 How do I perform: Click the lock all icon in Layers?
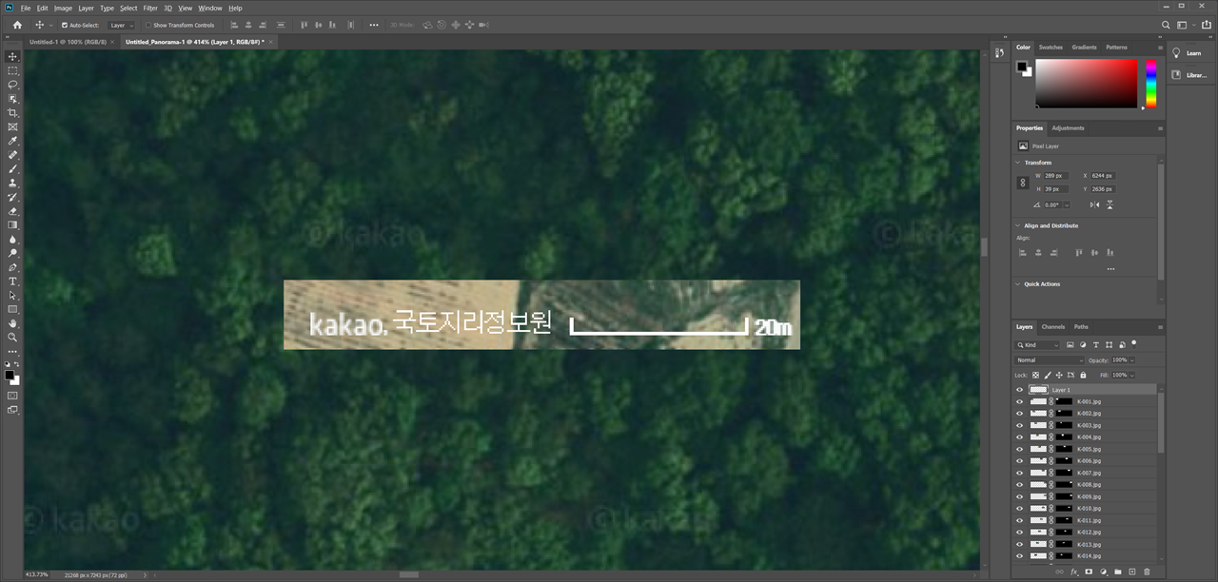coord(1083,375)
